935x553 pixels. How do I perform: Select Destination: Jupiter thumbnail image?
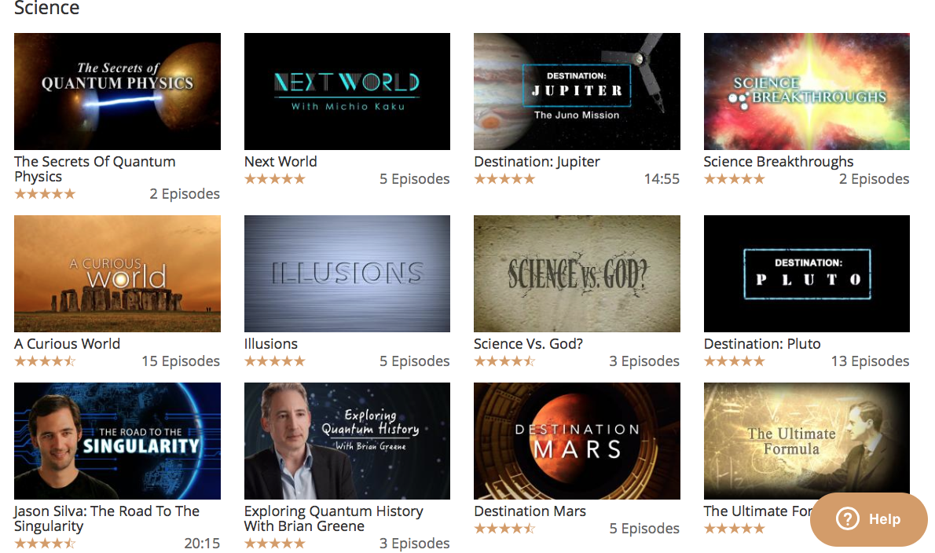(577, 91)
